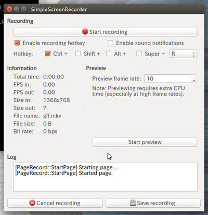Screen dimensions: 208x215
Task: Uncheck the Ctrl + hotkey modifier
Action: click(x=48, y=53)
